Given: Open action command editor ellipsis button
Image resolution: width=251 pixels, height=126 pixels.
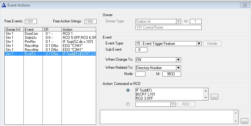Looking at the screenshot, I should point(214,97).
